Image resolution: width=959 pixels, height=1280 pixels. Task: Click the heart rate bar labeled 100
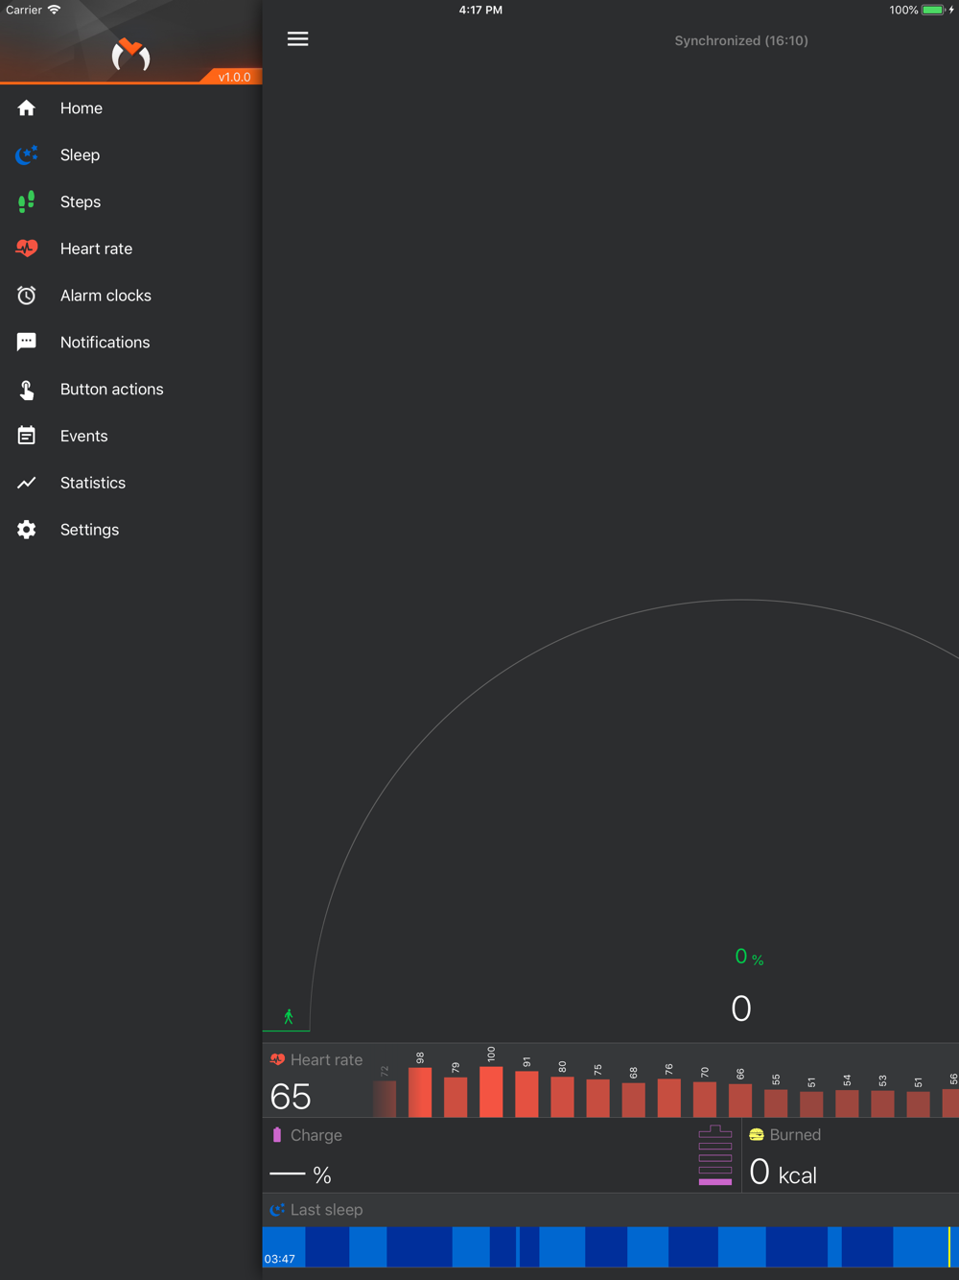[491, 1092]
